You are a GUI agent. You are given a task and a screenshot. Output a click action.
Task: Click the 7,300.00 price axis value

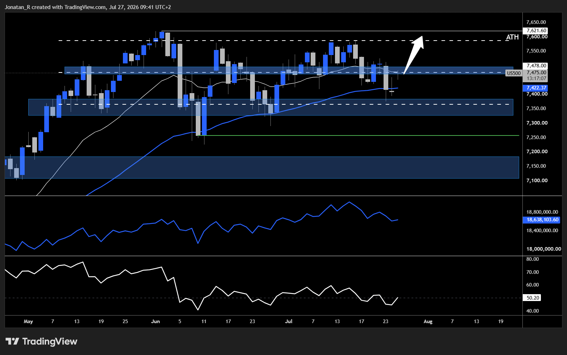tap(537, 123)
